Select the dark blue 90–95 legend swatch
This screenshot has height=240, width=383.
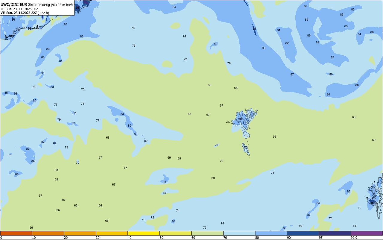pyautogui.click(x=303, y=233)
